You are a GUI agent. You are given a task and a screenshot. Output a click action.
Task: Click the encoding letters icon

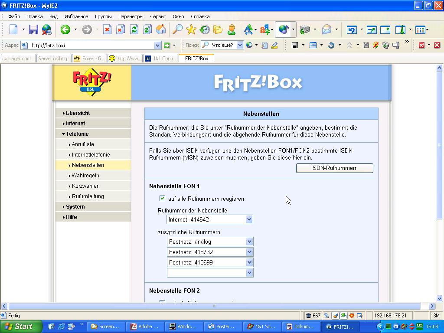click(x=265, y=29)
